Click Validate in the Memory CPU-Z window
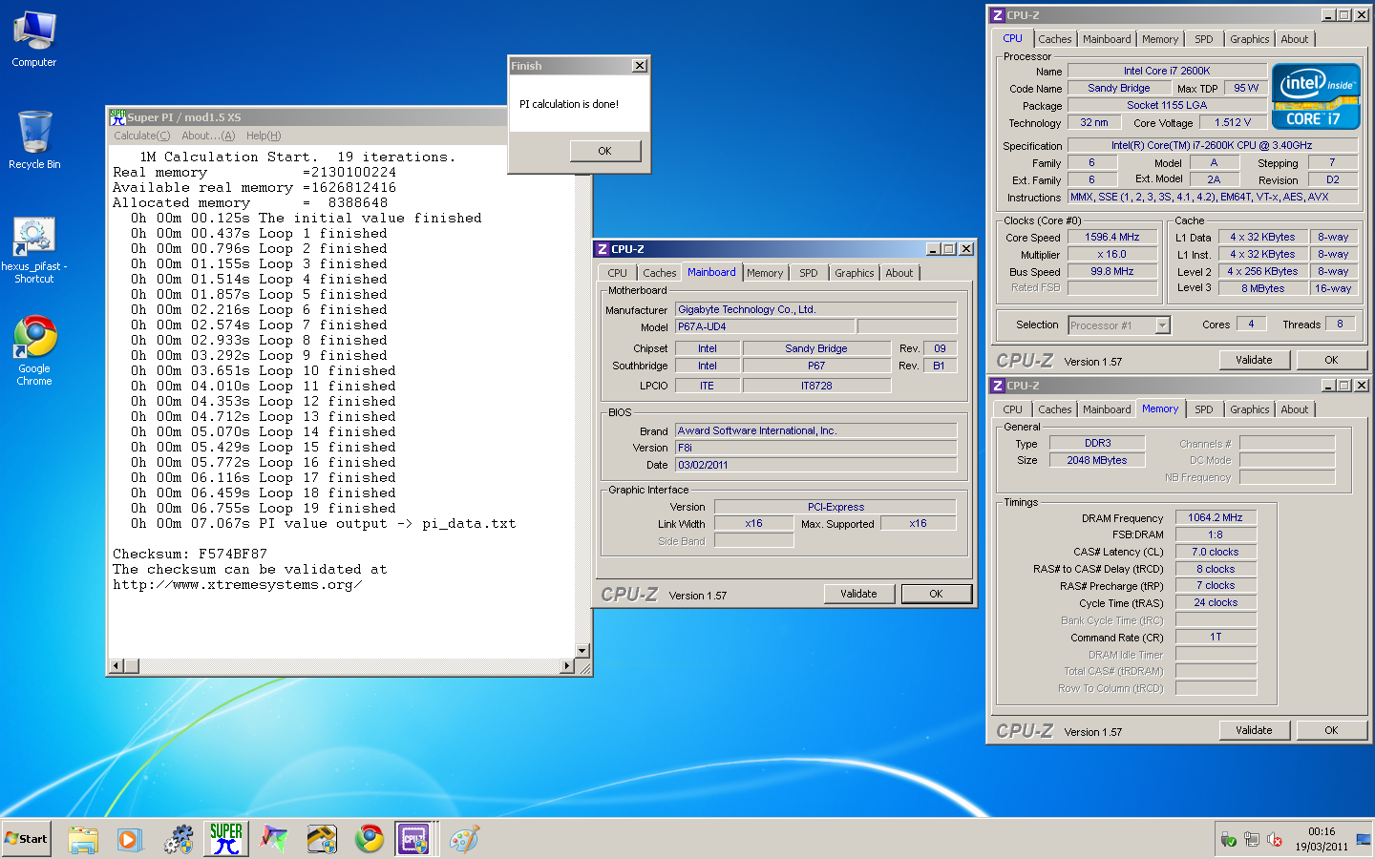1375x859 pixels. [1254, 730]
